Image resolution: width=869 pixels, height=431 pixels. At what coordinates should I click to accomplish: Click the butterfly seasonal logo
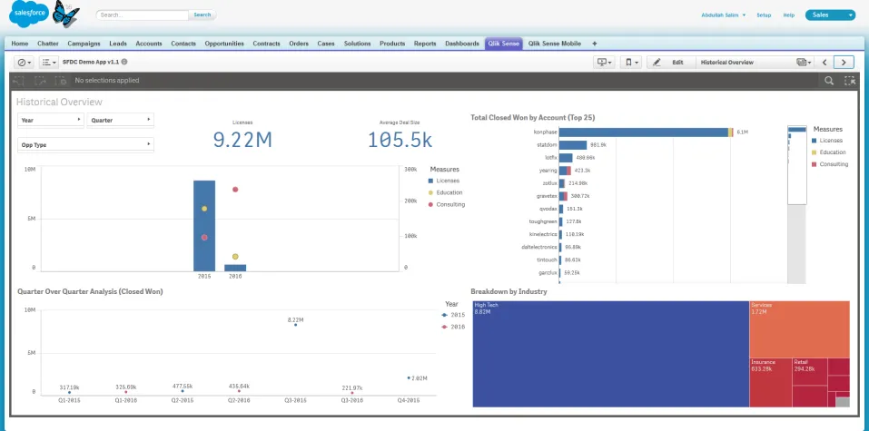65,14
